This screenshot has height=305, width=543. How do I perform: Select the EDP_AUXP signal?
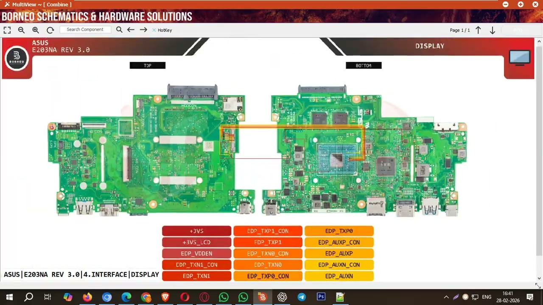pos(339,253)
